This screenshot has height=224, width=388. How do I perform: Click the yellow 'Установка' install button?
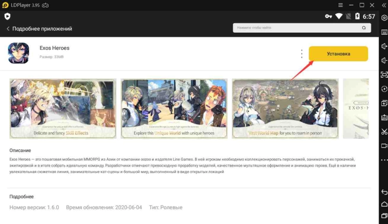click(x=338, y=54)
